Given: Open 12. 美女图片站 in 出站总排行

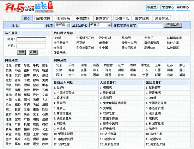Looking at the screenshot, I should pos(156,144).
